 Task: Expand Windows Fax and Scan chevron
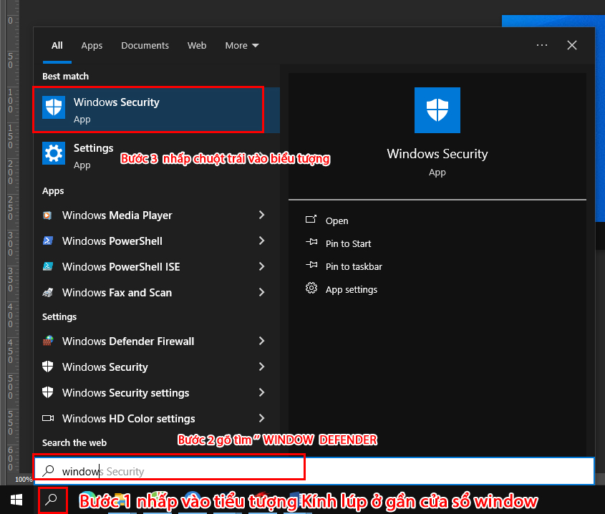[x=261, y=293]
